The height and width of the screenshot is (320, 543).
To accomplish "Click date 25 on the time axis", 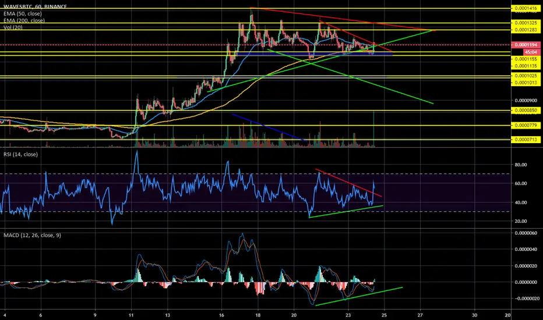I will tap(384, 315).
